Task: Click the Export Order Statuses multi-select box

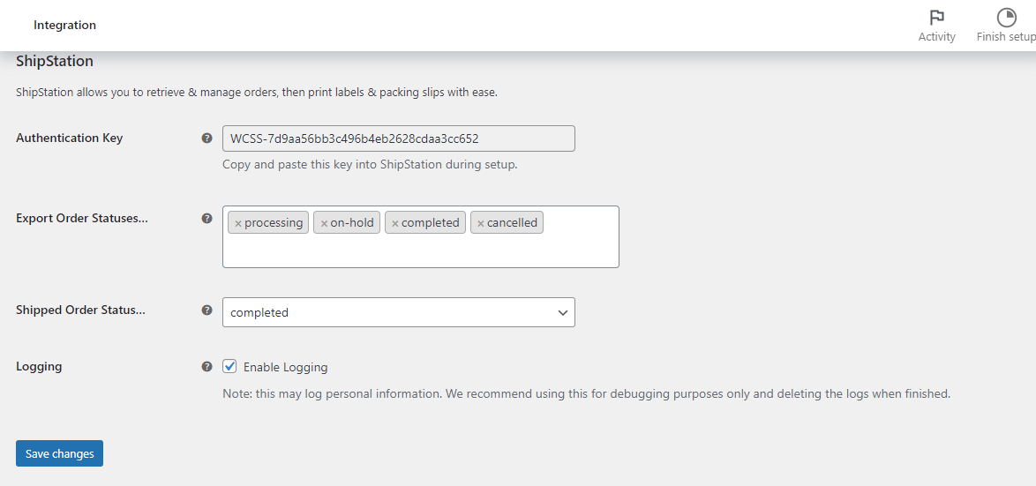Action: pos(421,236)
